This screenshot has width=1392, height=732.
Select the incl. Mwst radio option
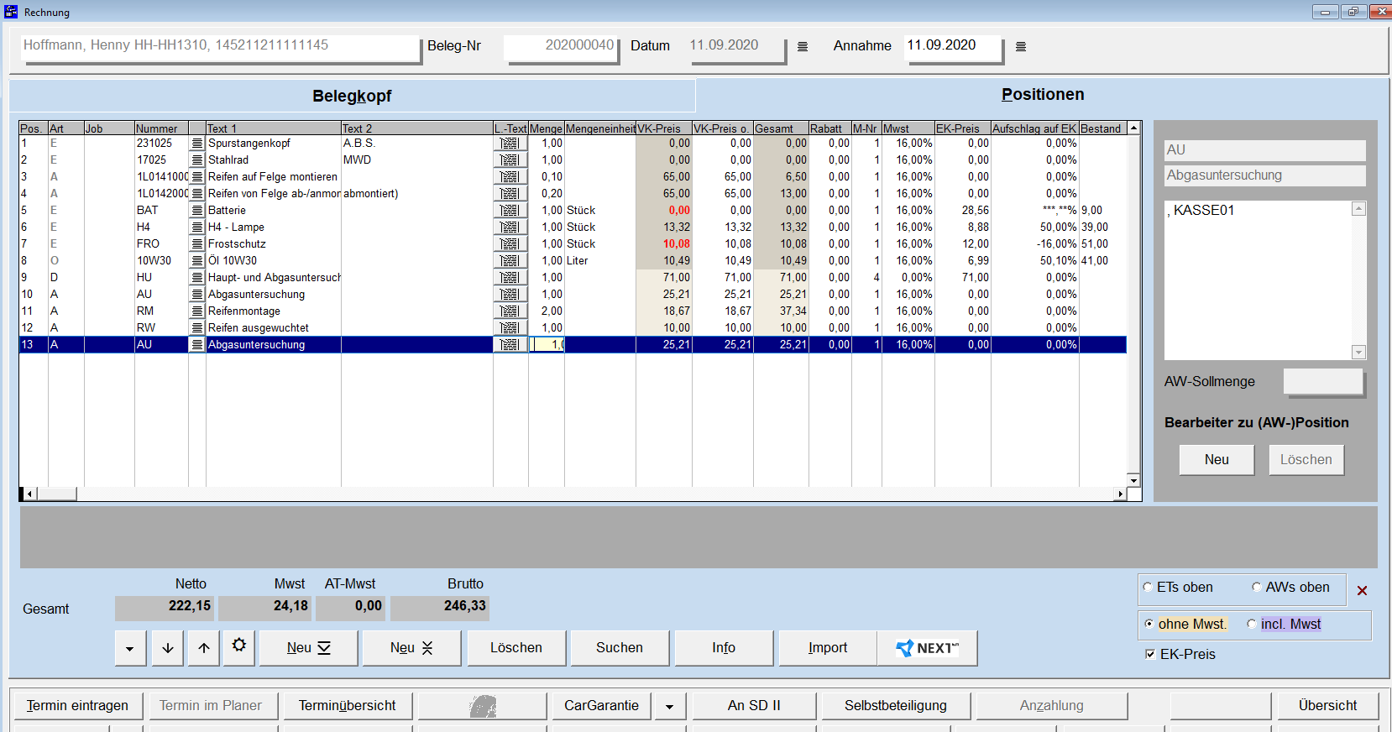click(x=1251, y=625)
